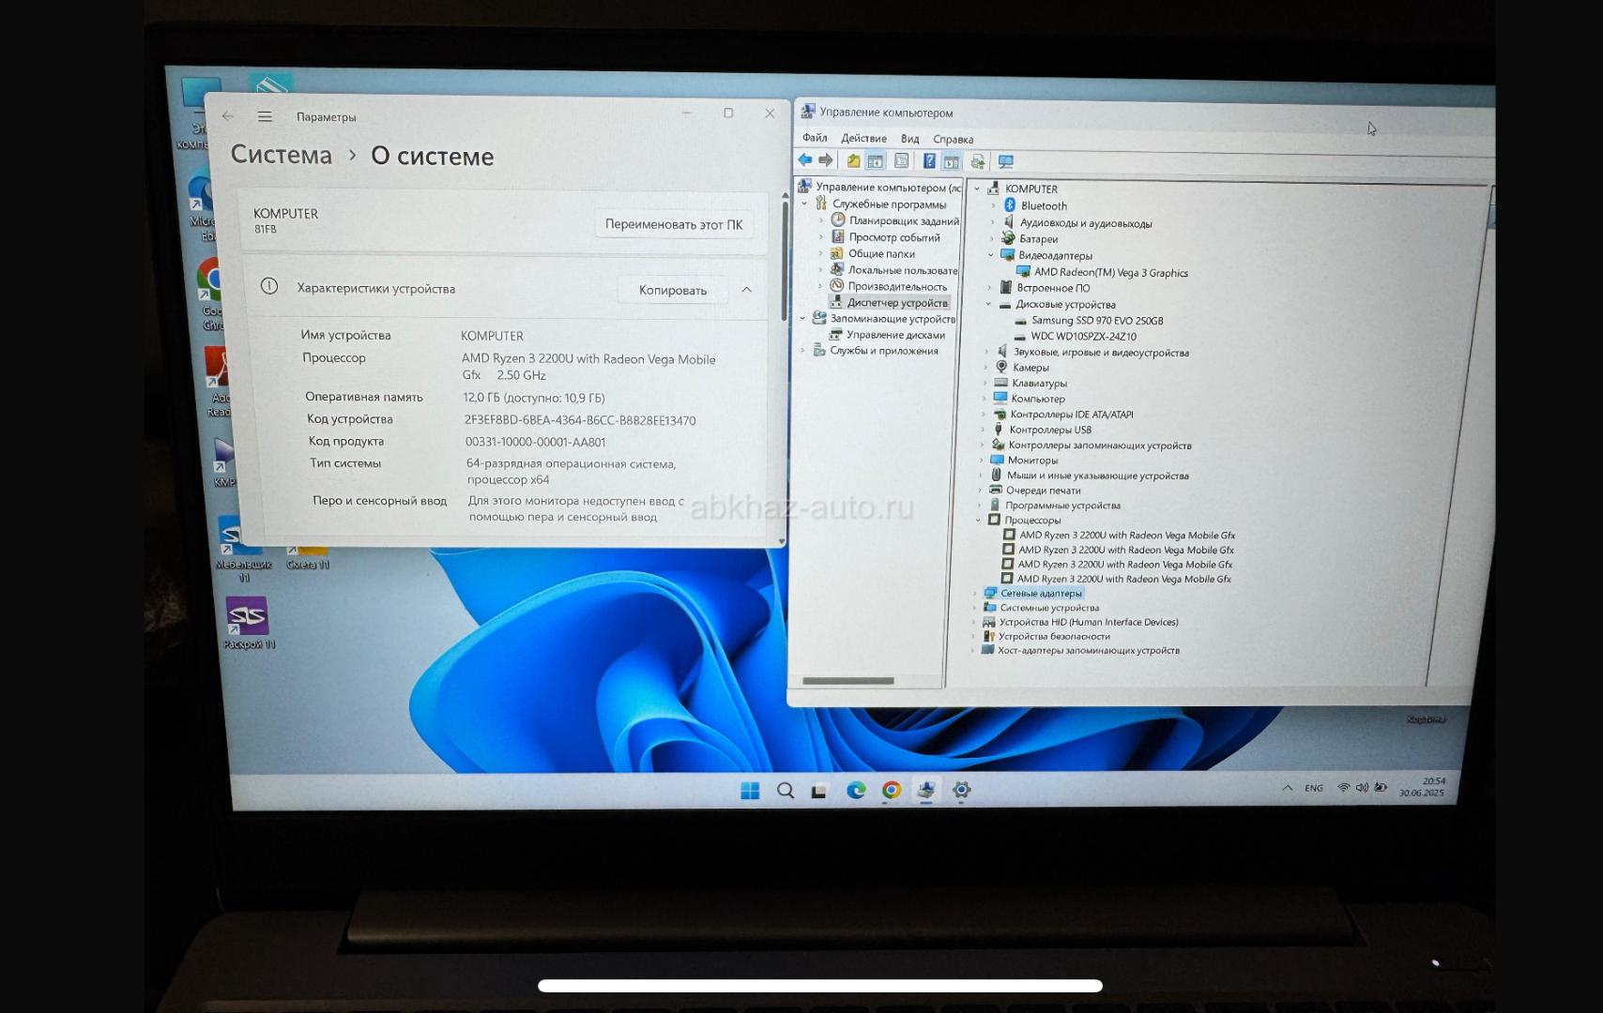Click the Up one level folder toolbar icon
The width and height of the screenshot is (1603, 1013).
(853, 160)
